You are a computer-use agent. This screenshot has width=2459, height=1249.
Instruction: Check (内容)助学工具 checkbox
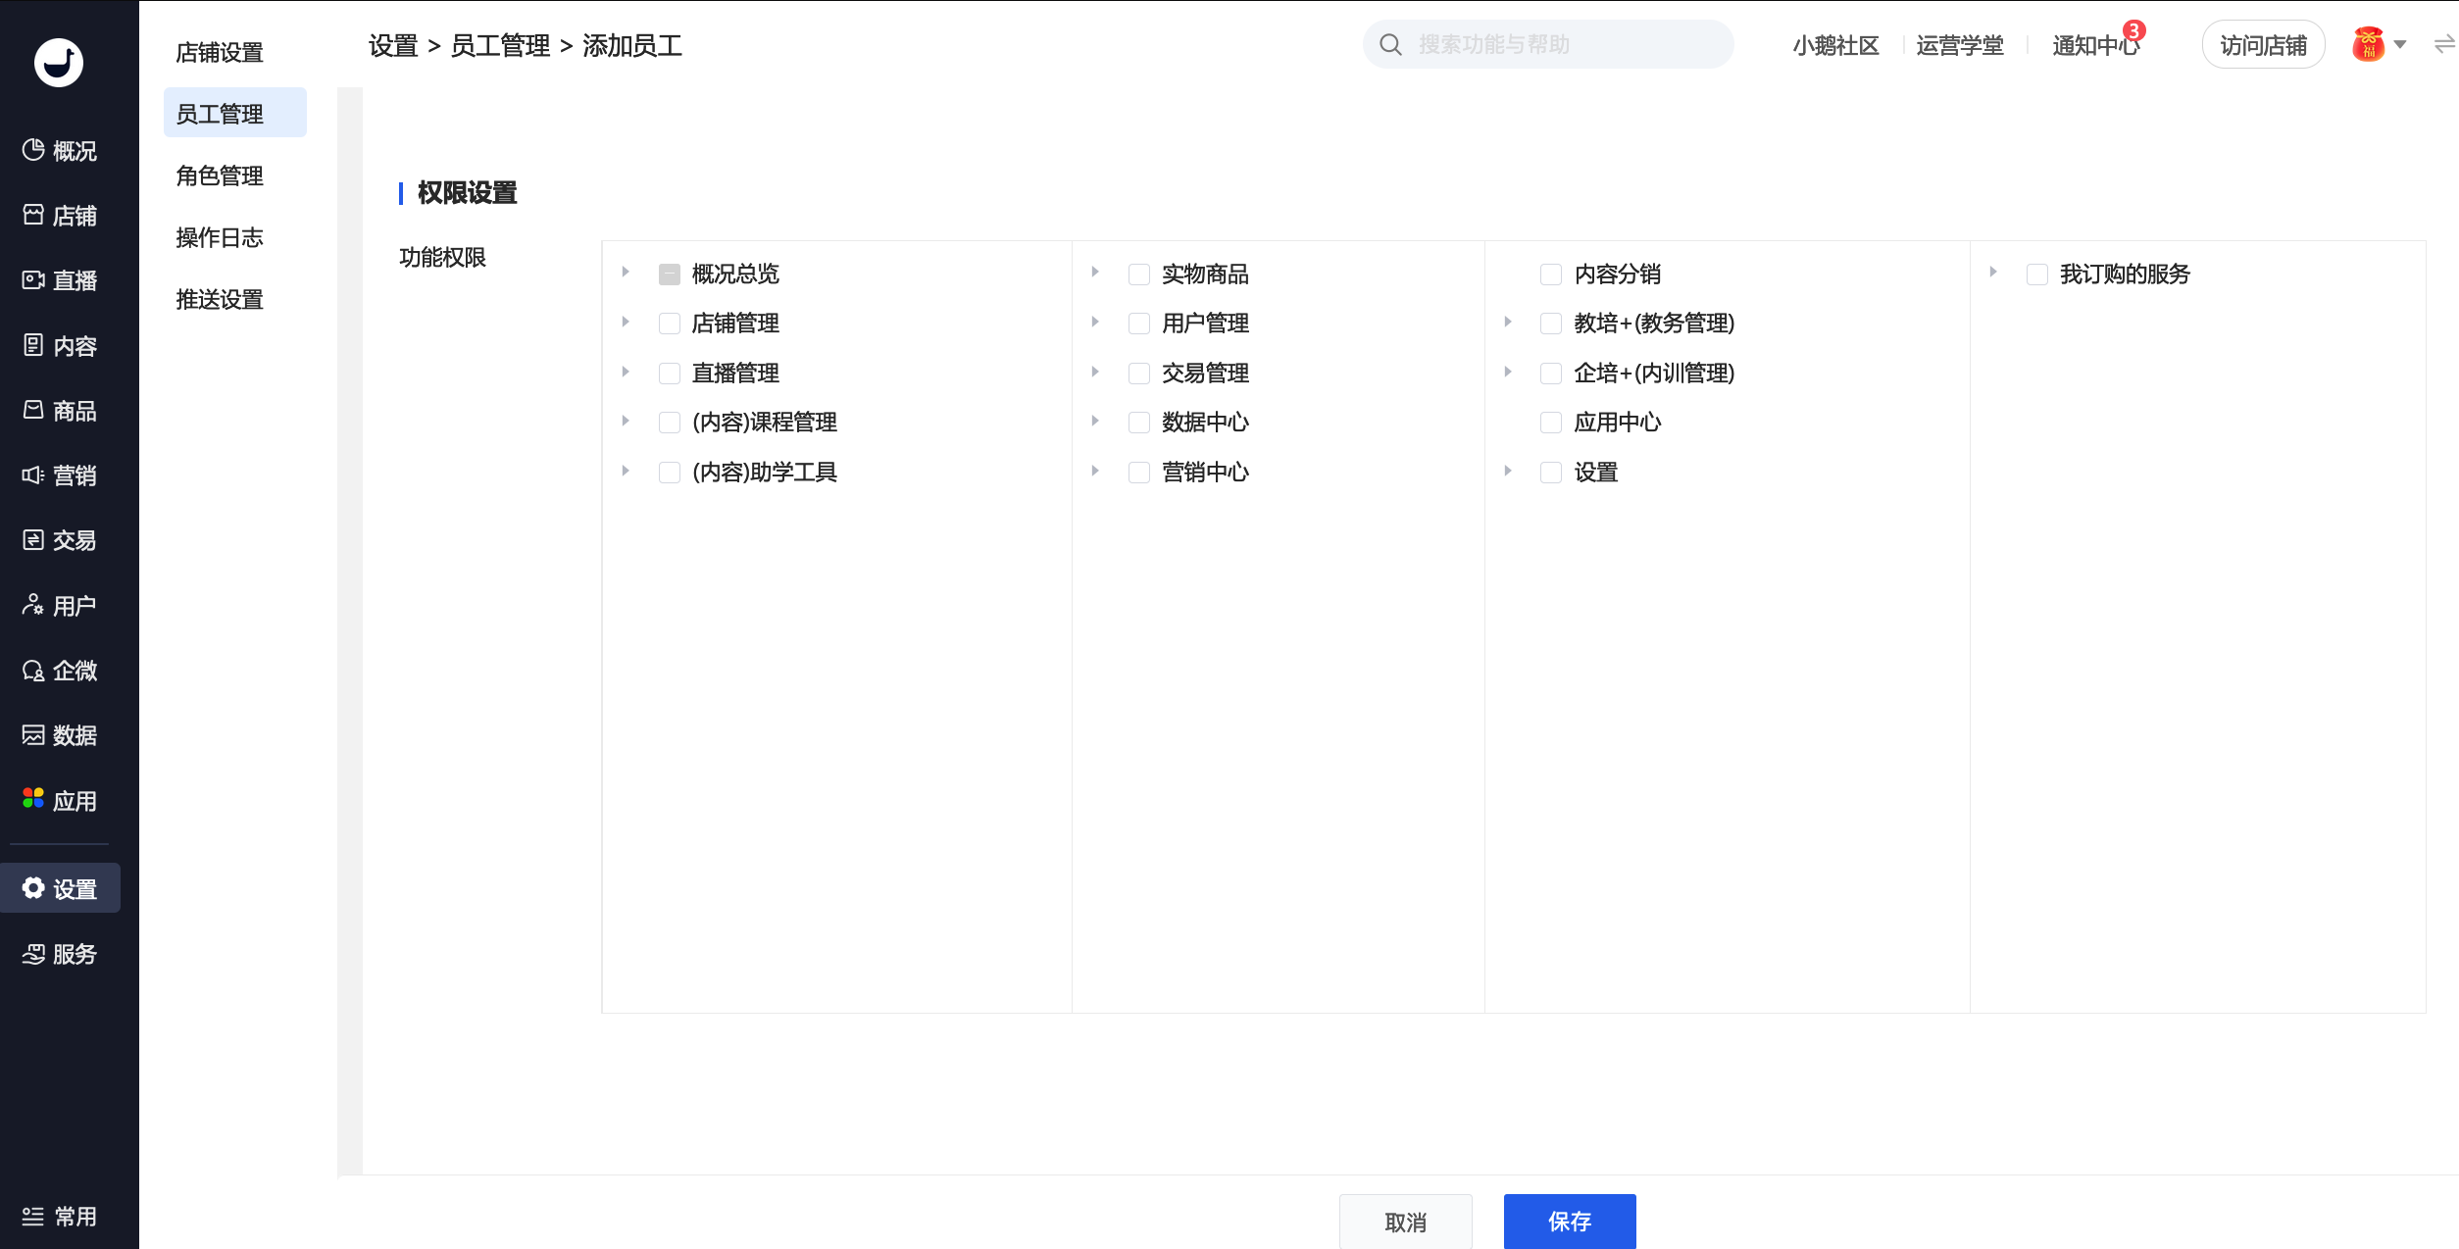coord(670,473)
